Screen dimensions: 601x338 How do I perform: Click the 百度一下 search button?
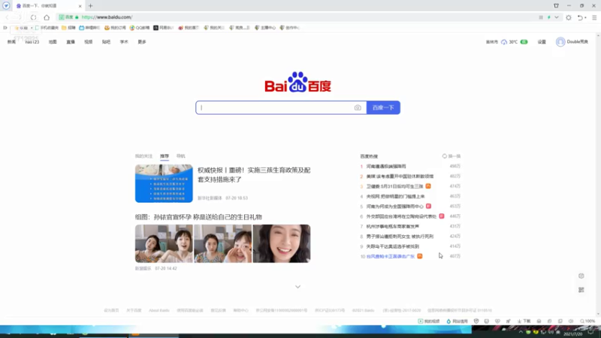coord(383,107)
